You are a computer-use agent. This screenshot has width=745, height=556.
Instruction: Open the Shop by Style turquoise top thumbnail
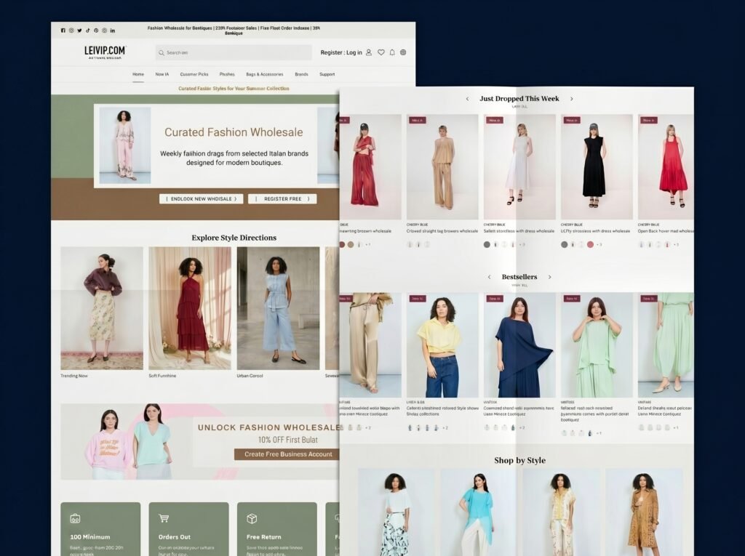click(x=478, y=512)
